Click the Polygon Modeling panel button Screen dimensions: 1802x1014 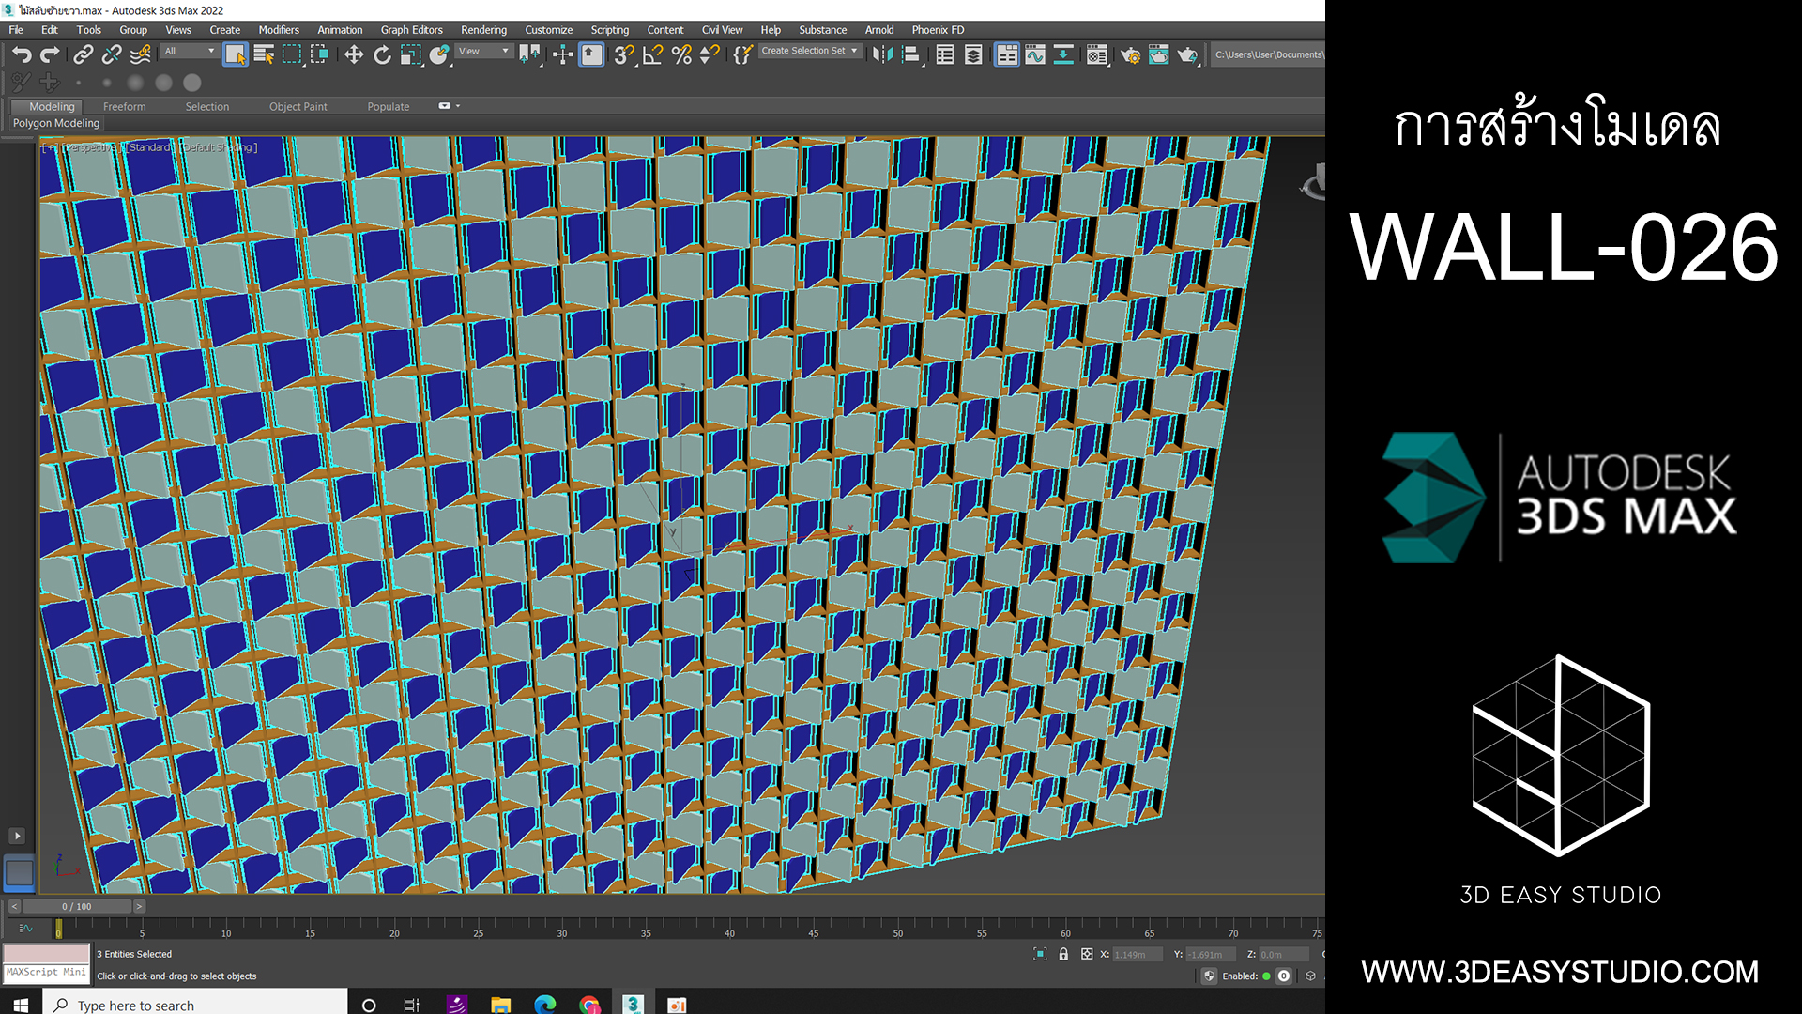tap(56, 123)
